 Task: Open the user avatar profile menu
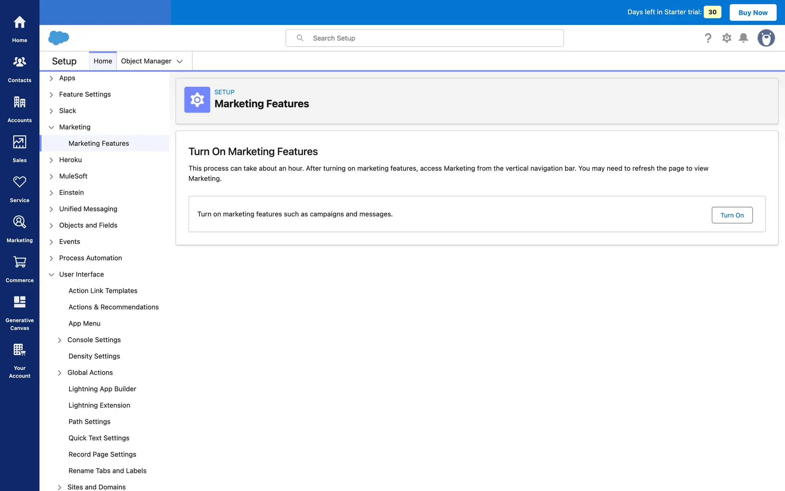pyautogui.click(x=766, y=38)
